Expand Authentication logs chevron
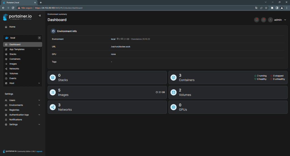 pyautogui.click(x=39, y=115)
